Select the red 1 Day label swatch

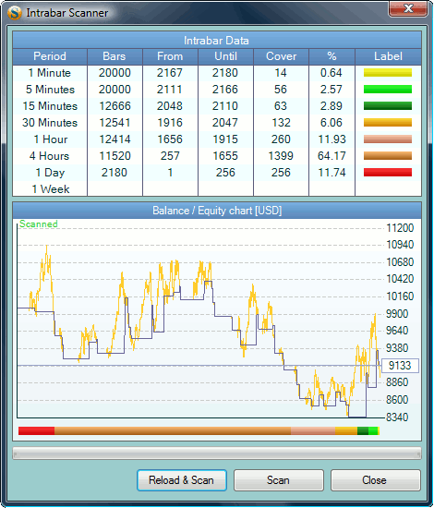click(388, 173)
